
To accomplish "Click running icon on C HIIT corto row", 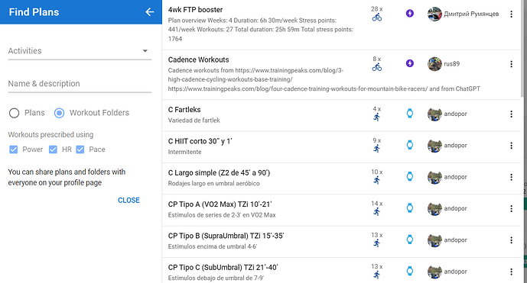I will [x=377, y=149].
